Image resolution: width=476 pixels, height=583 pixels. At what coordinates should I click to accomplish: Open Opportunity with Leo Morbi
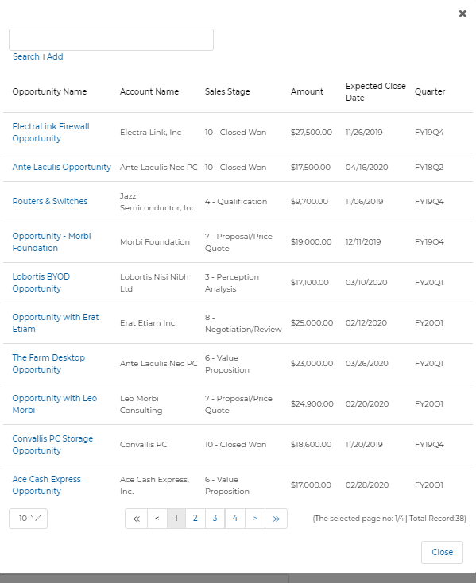tap(54, 404)
